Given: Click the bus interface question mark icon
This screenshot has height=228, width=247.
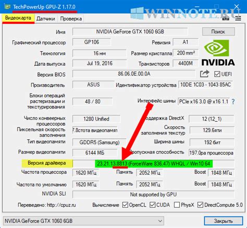Looking at the screenshot, I should 233,101.
